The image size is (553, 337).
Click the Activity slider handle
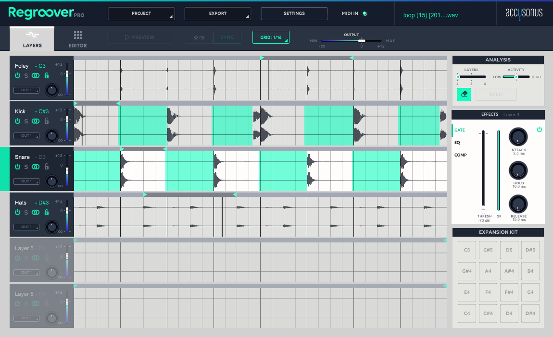516,77
